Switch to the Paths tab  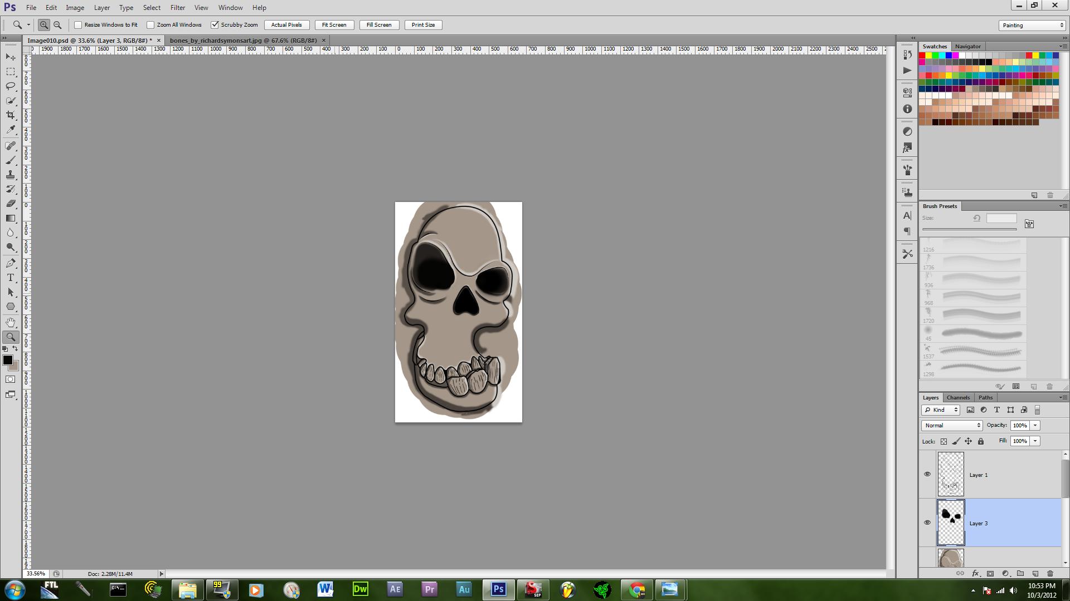click(x=985, y=397)
